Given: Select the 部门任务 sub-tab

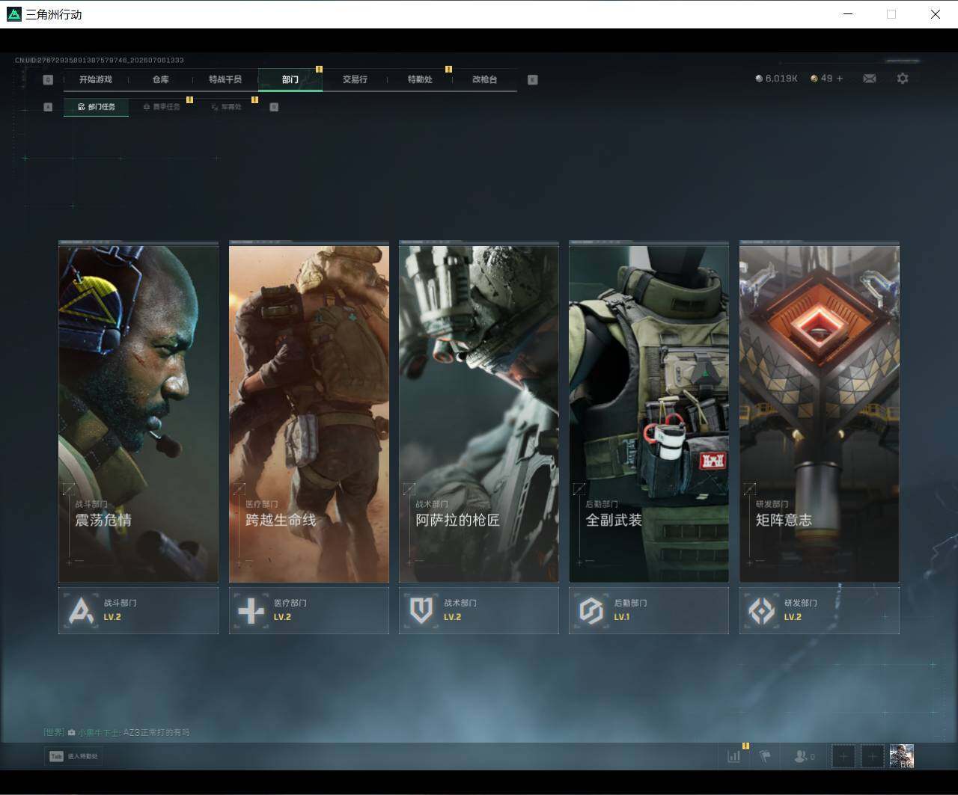Looking at the screenshot, I should click(96, 107).
